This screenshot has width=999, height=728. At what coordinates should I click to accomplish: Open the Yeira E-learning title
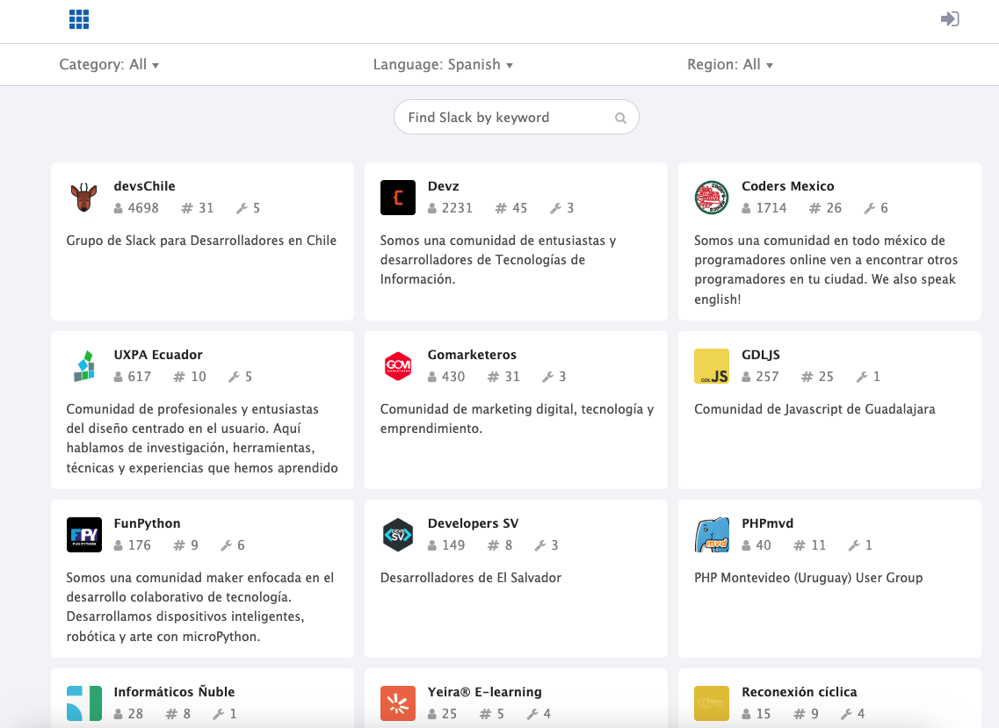(x=484, y=692)
